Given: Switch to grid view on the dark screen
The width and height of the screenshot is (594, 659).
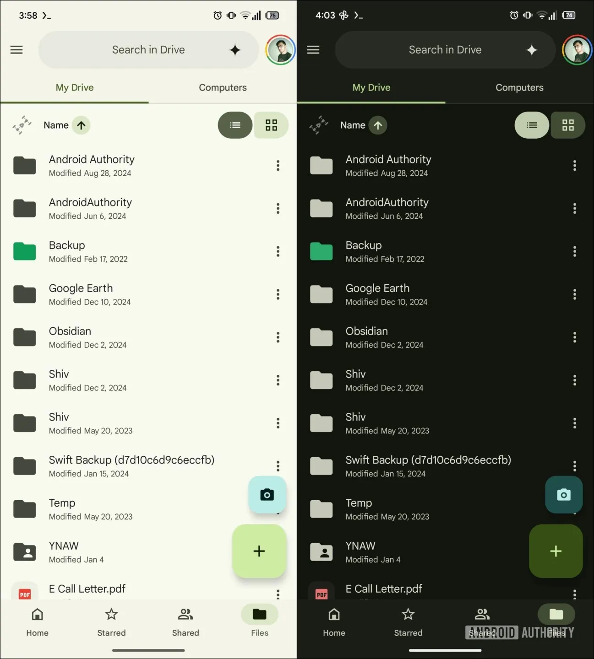Looking at the screenshot, I should [x=568, y=125].
